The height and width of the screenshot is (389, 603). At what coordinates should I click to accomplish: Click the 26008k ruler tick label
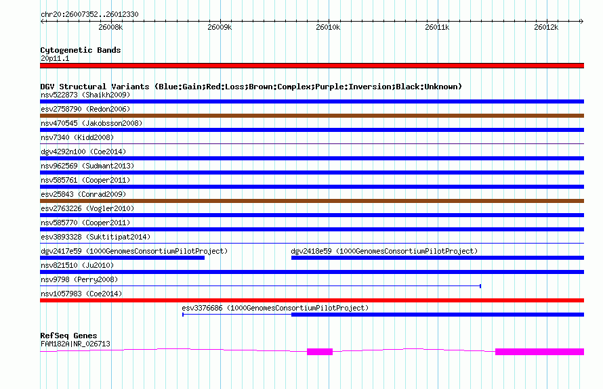[110, 27]
